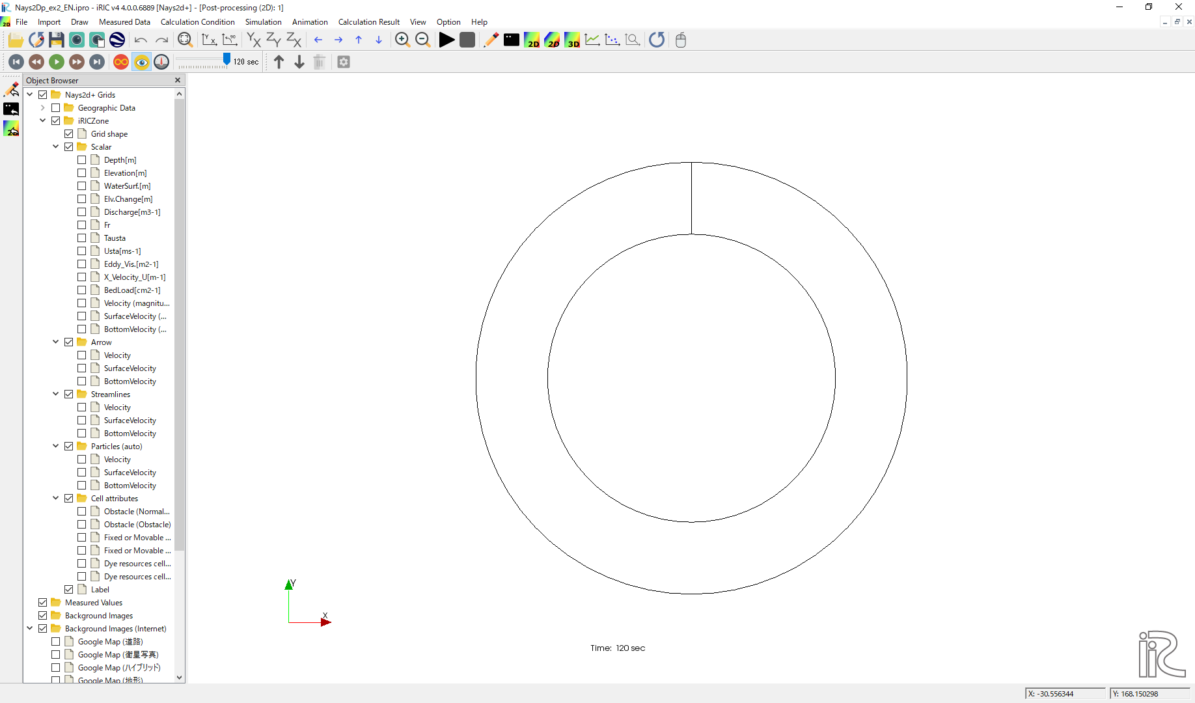
Task: Toggle the follow last step eye icon
Action: [141, 62]
